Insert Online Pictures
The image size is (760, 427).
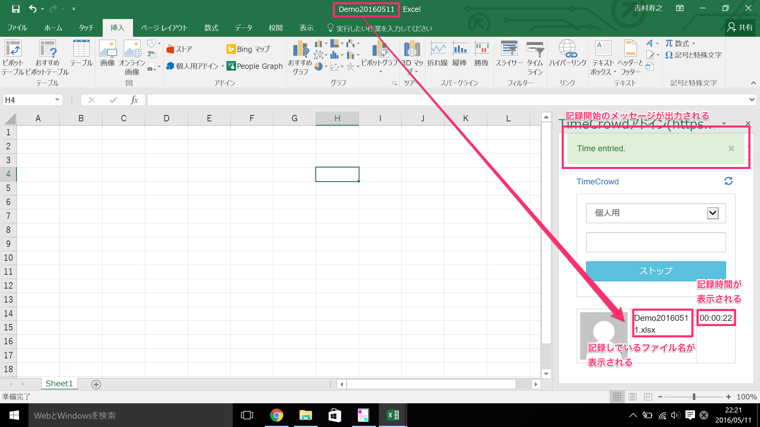[x=132, y=58]
